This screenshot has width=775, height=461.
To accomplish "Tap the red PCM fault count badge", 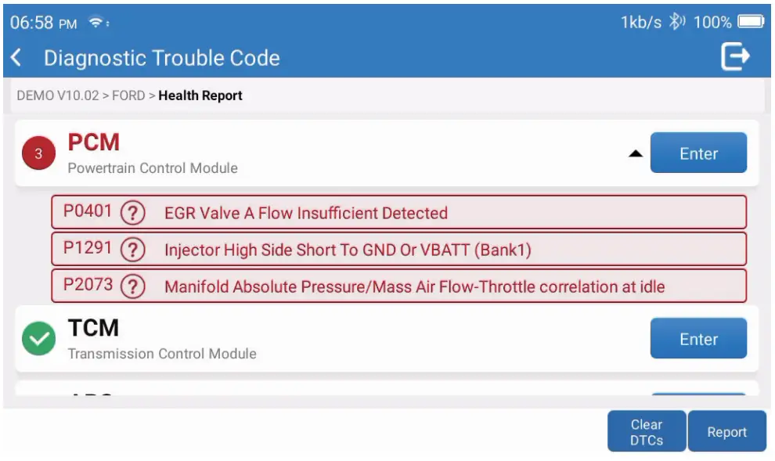I will coord(38,153).
